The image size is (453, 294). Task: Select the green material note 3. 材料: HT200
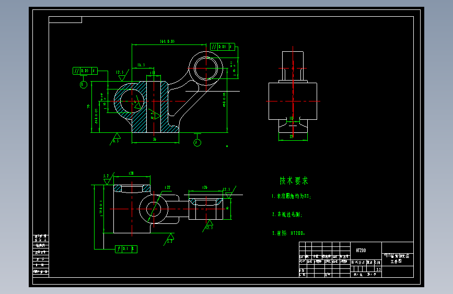pos(288,233)
